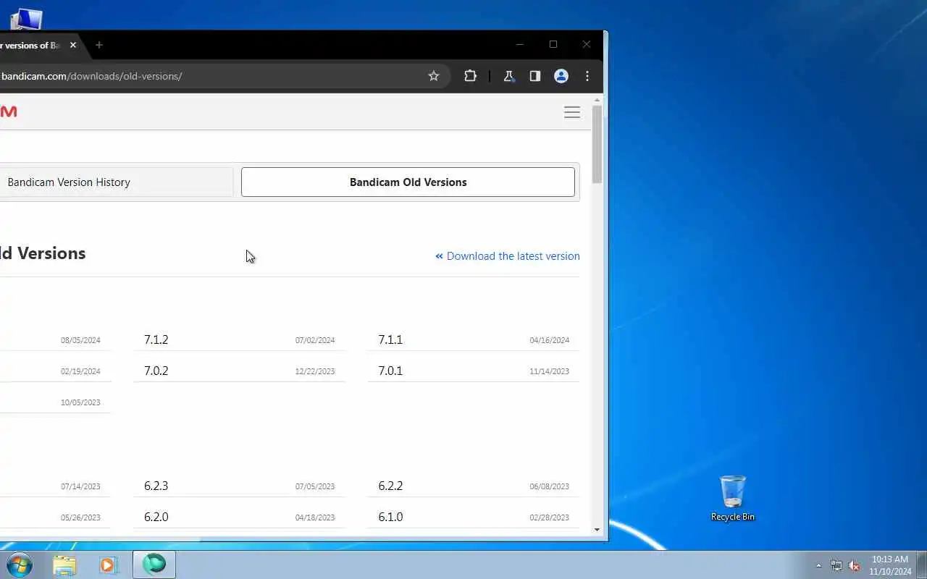Open the Computer desktop icon

click(x=26, y=18)
